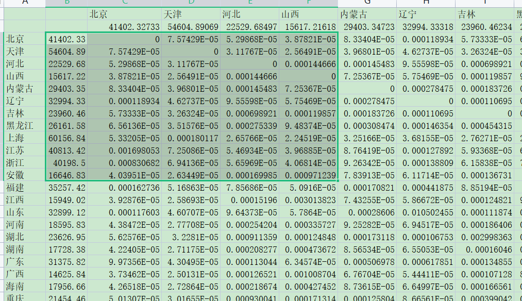The image size is (522, 301).
Task: Select the 内蒙古 row label in column A
Action: [x=25, y=89]
